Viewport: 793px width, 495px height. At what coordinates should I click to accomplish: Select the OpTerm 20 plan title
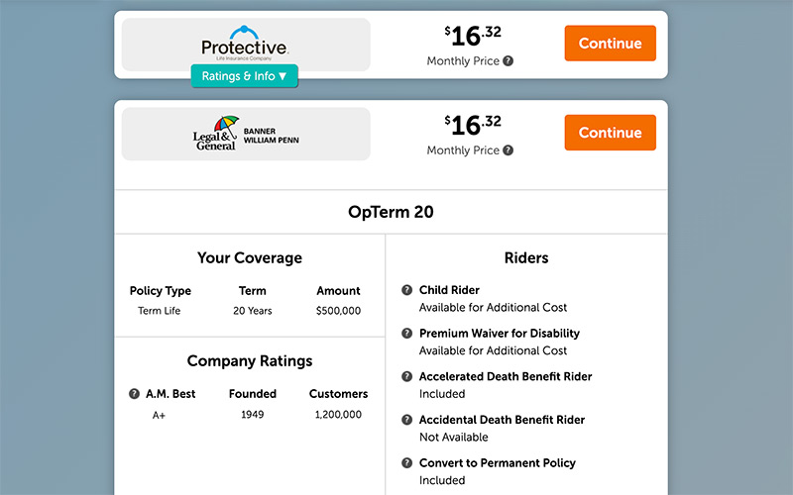point(391,212)
